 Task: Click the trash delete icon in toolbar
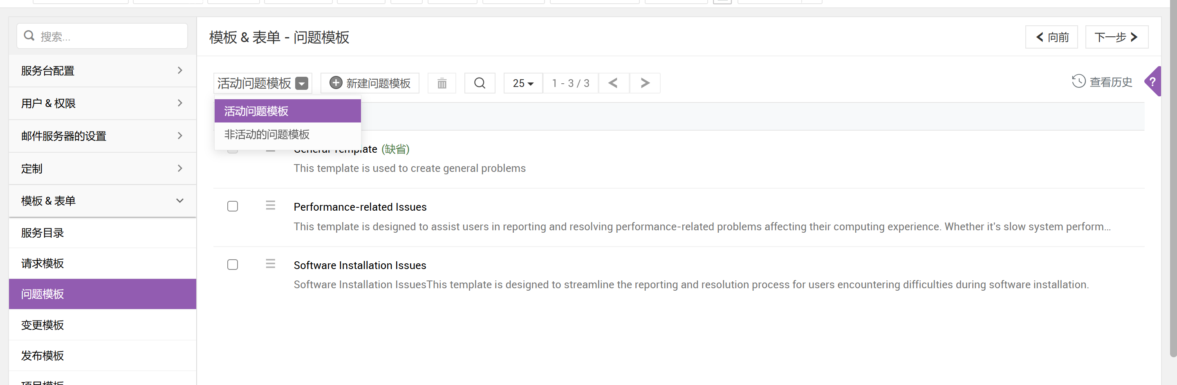point(442,83)
